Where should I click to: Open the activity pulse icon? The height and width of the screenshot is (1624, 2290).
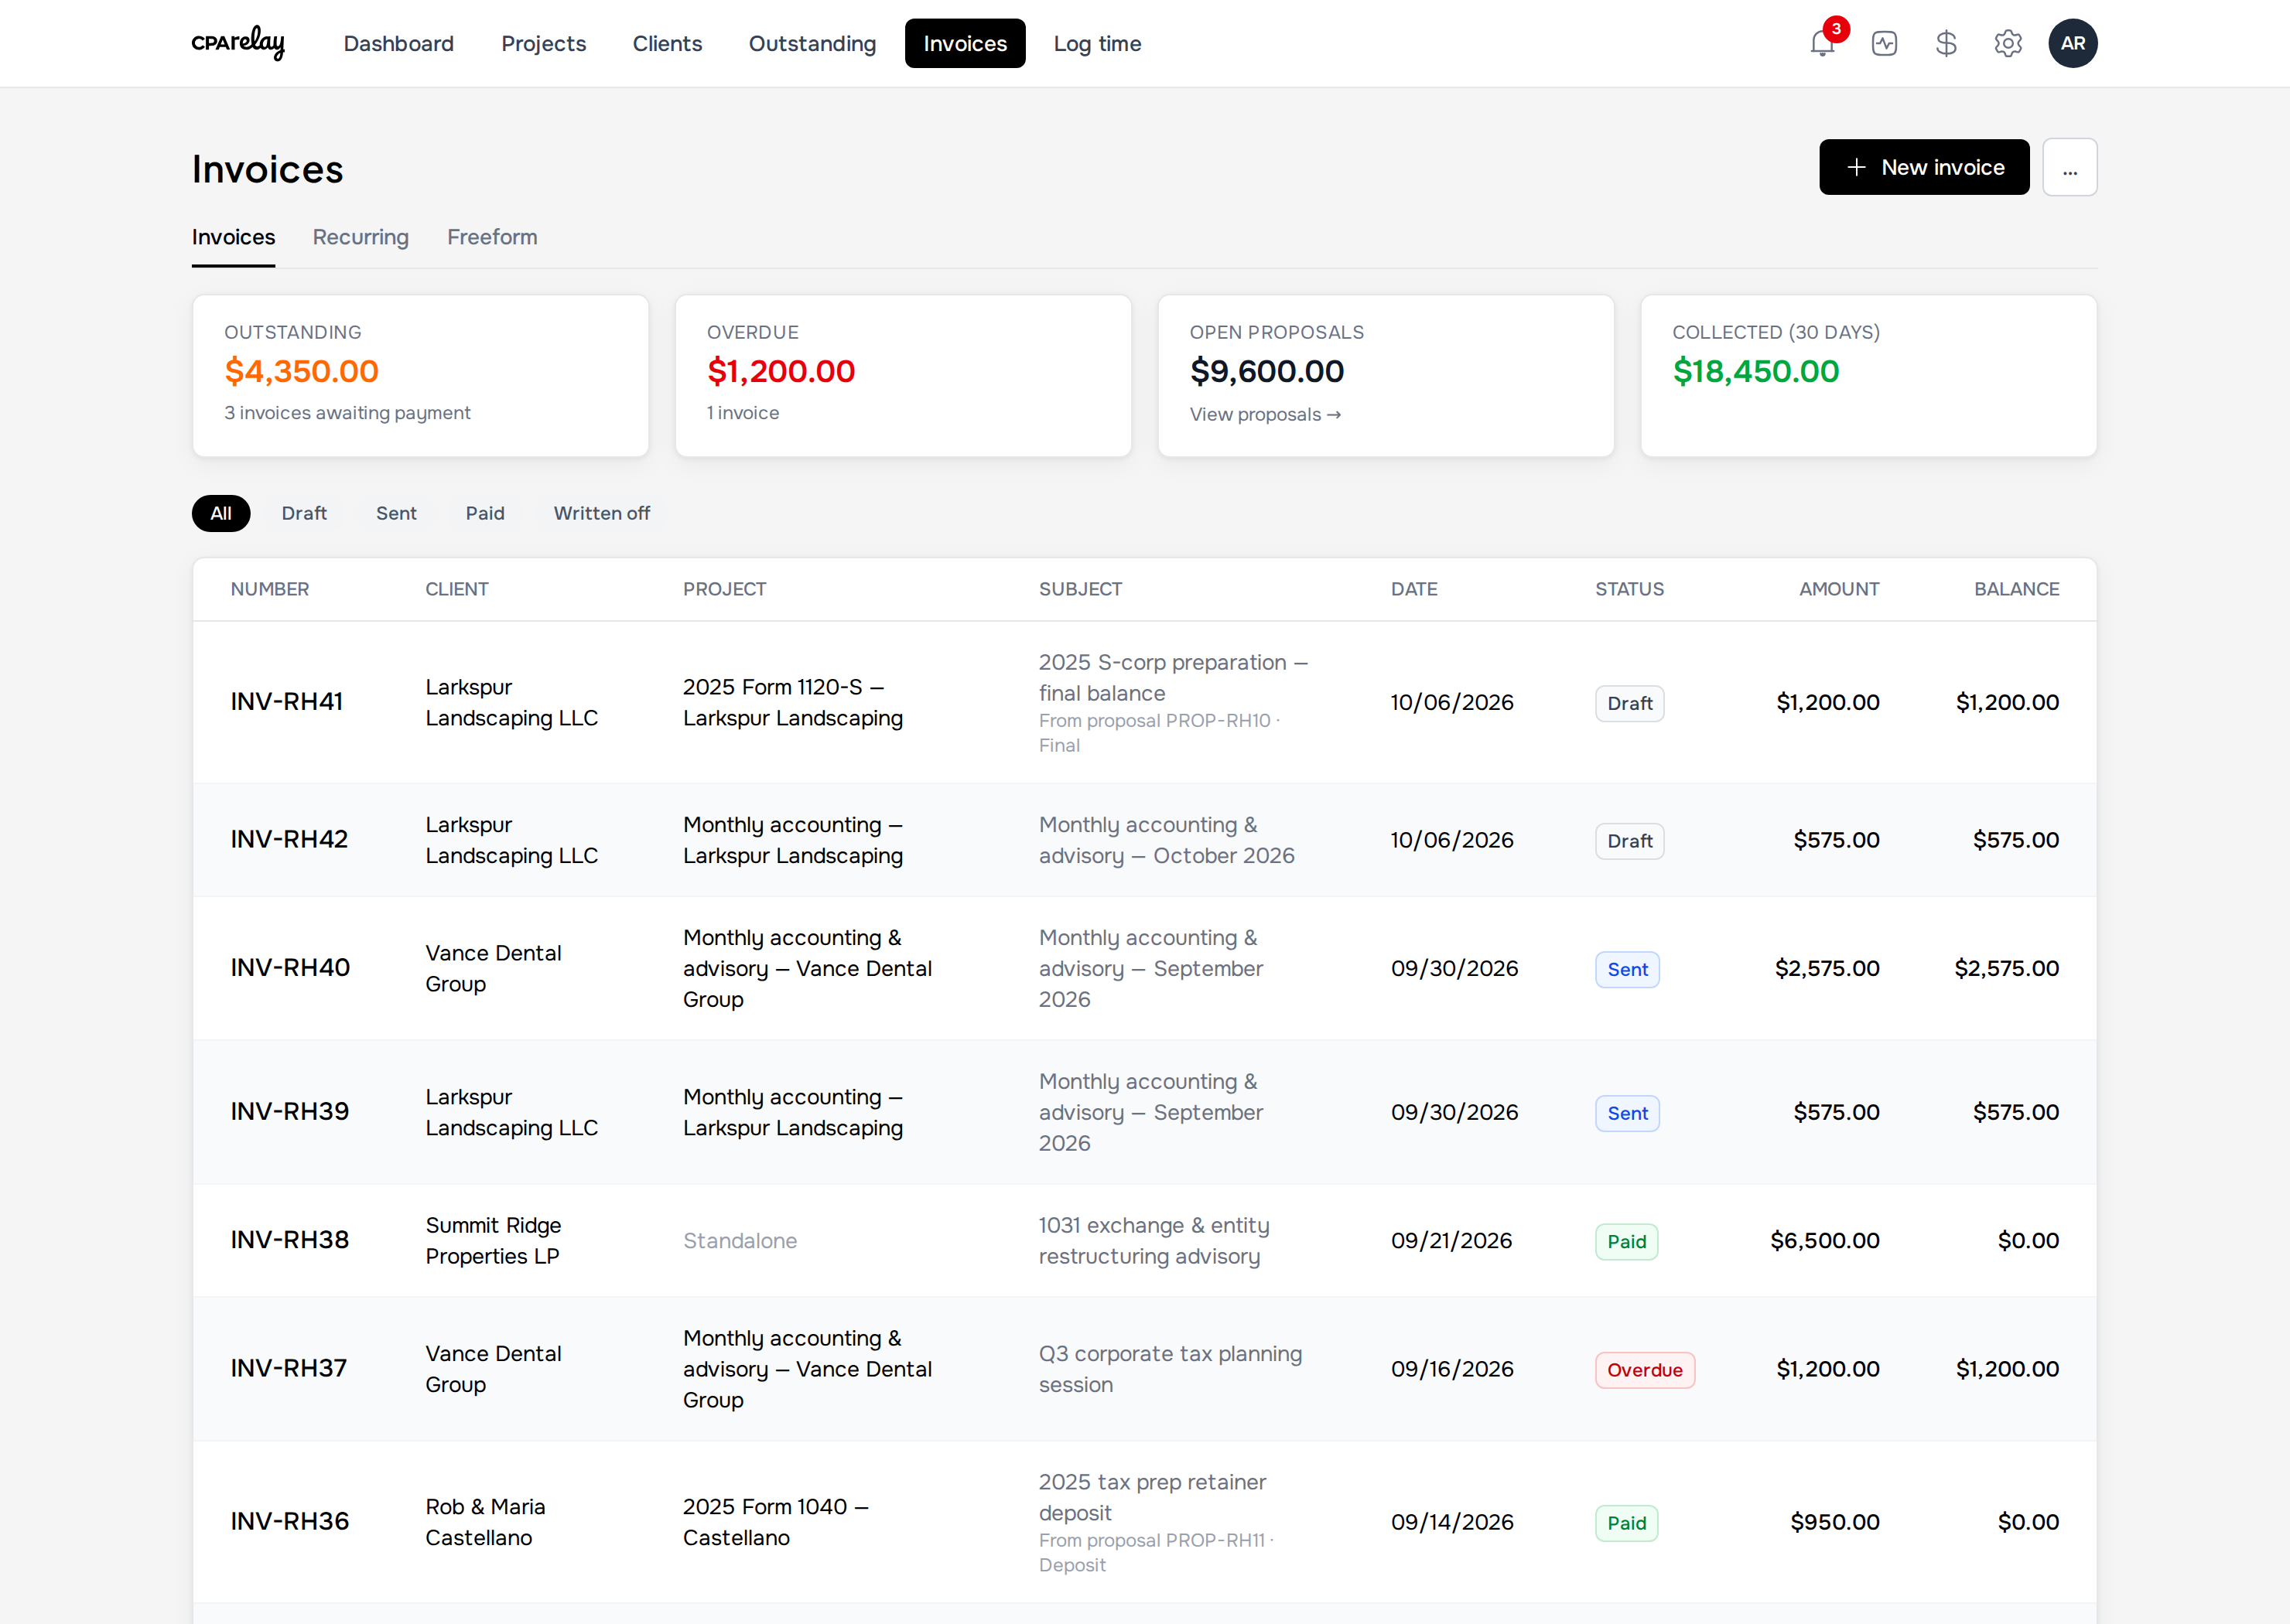click(1884, 43)
